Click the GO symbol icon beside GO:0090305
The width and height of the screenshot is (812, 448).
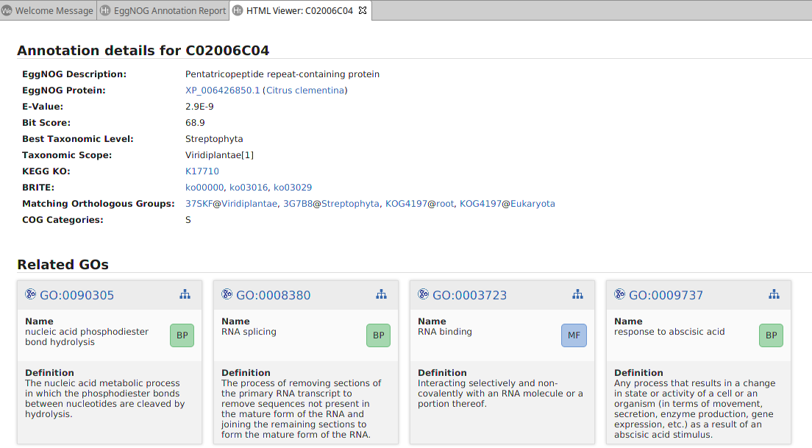pos(31,294)
